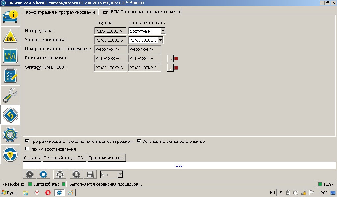Viewport: 337px width, 197px height.
Task: Click the 19:22 clock in the tray
Action: click(x=323, y=193)
